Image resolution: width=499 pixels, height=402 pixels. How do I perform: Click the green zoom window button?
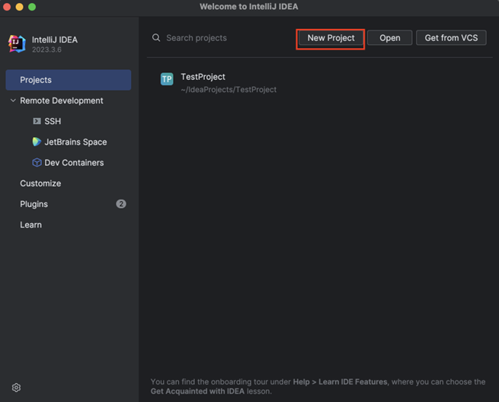[x=32, y=7]
